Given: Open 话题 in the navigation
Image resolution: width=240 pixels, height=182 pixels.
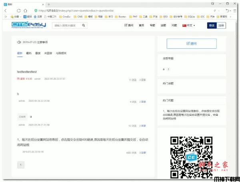Looking at the screenshot, I should point(163,26).
